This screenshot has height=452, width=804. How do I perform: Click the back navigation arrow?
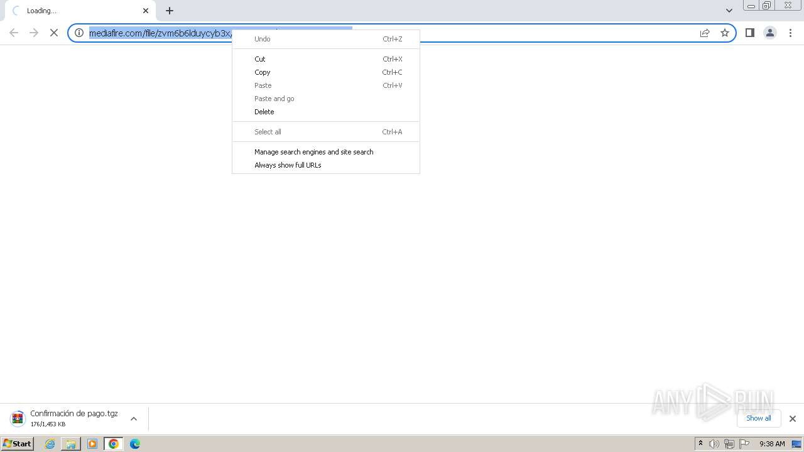14,33
